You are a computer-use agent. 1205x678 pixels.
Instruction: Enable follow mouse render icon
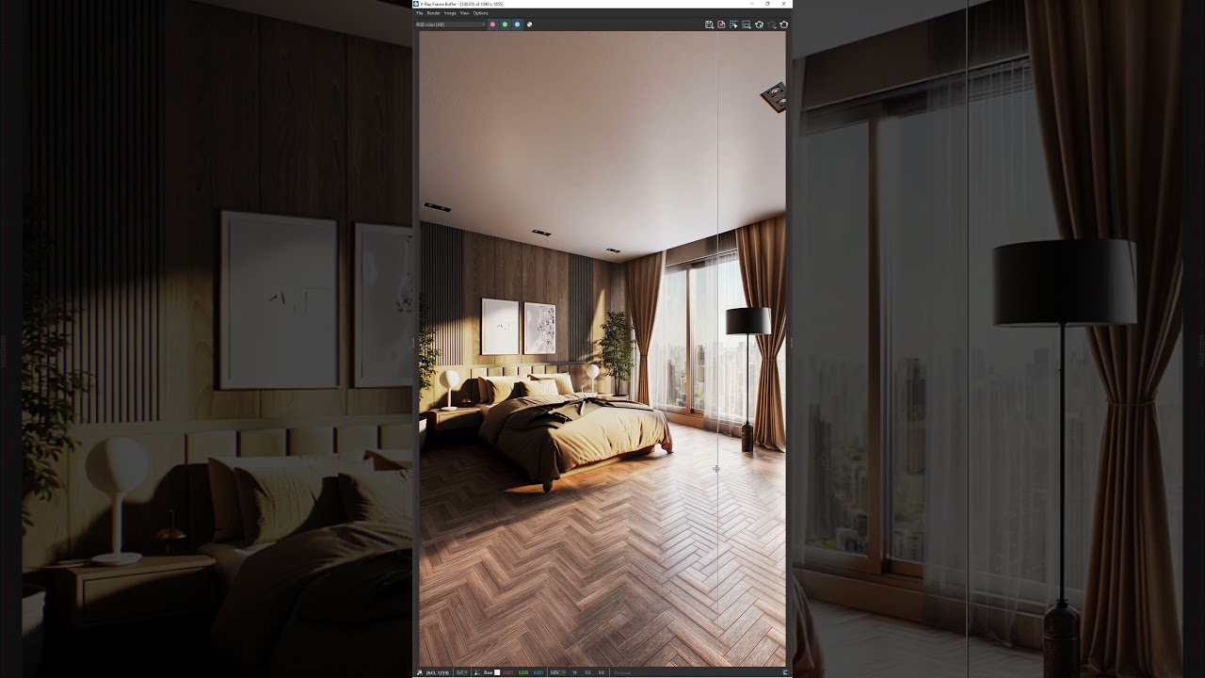[x=733, y=24]
